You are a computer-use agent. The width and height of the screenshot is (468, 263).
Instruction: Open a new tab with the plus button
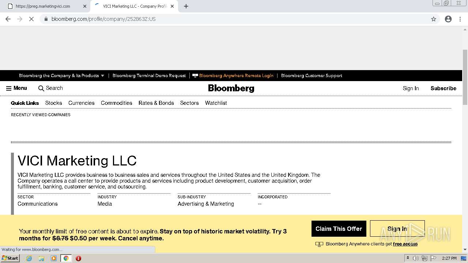186,6
